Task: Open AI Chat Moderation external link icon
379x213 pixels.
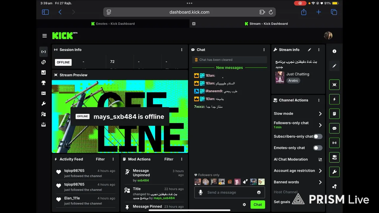Action: pyautogui.click(x=320, y=159)
